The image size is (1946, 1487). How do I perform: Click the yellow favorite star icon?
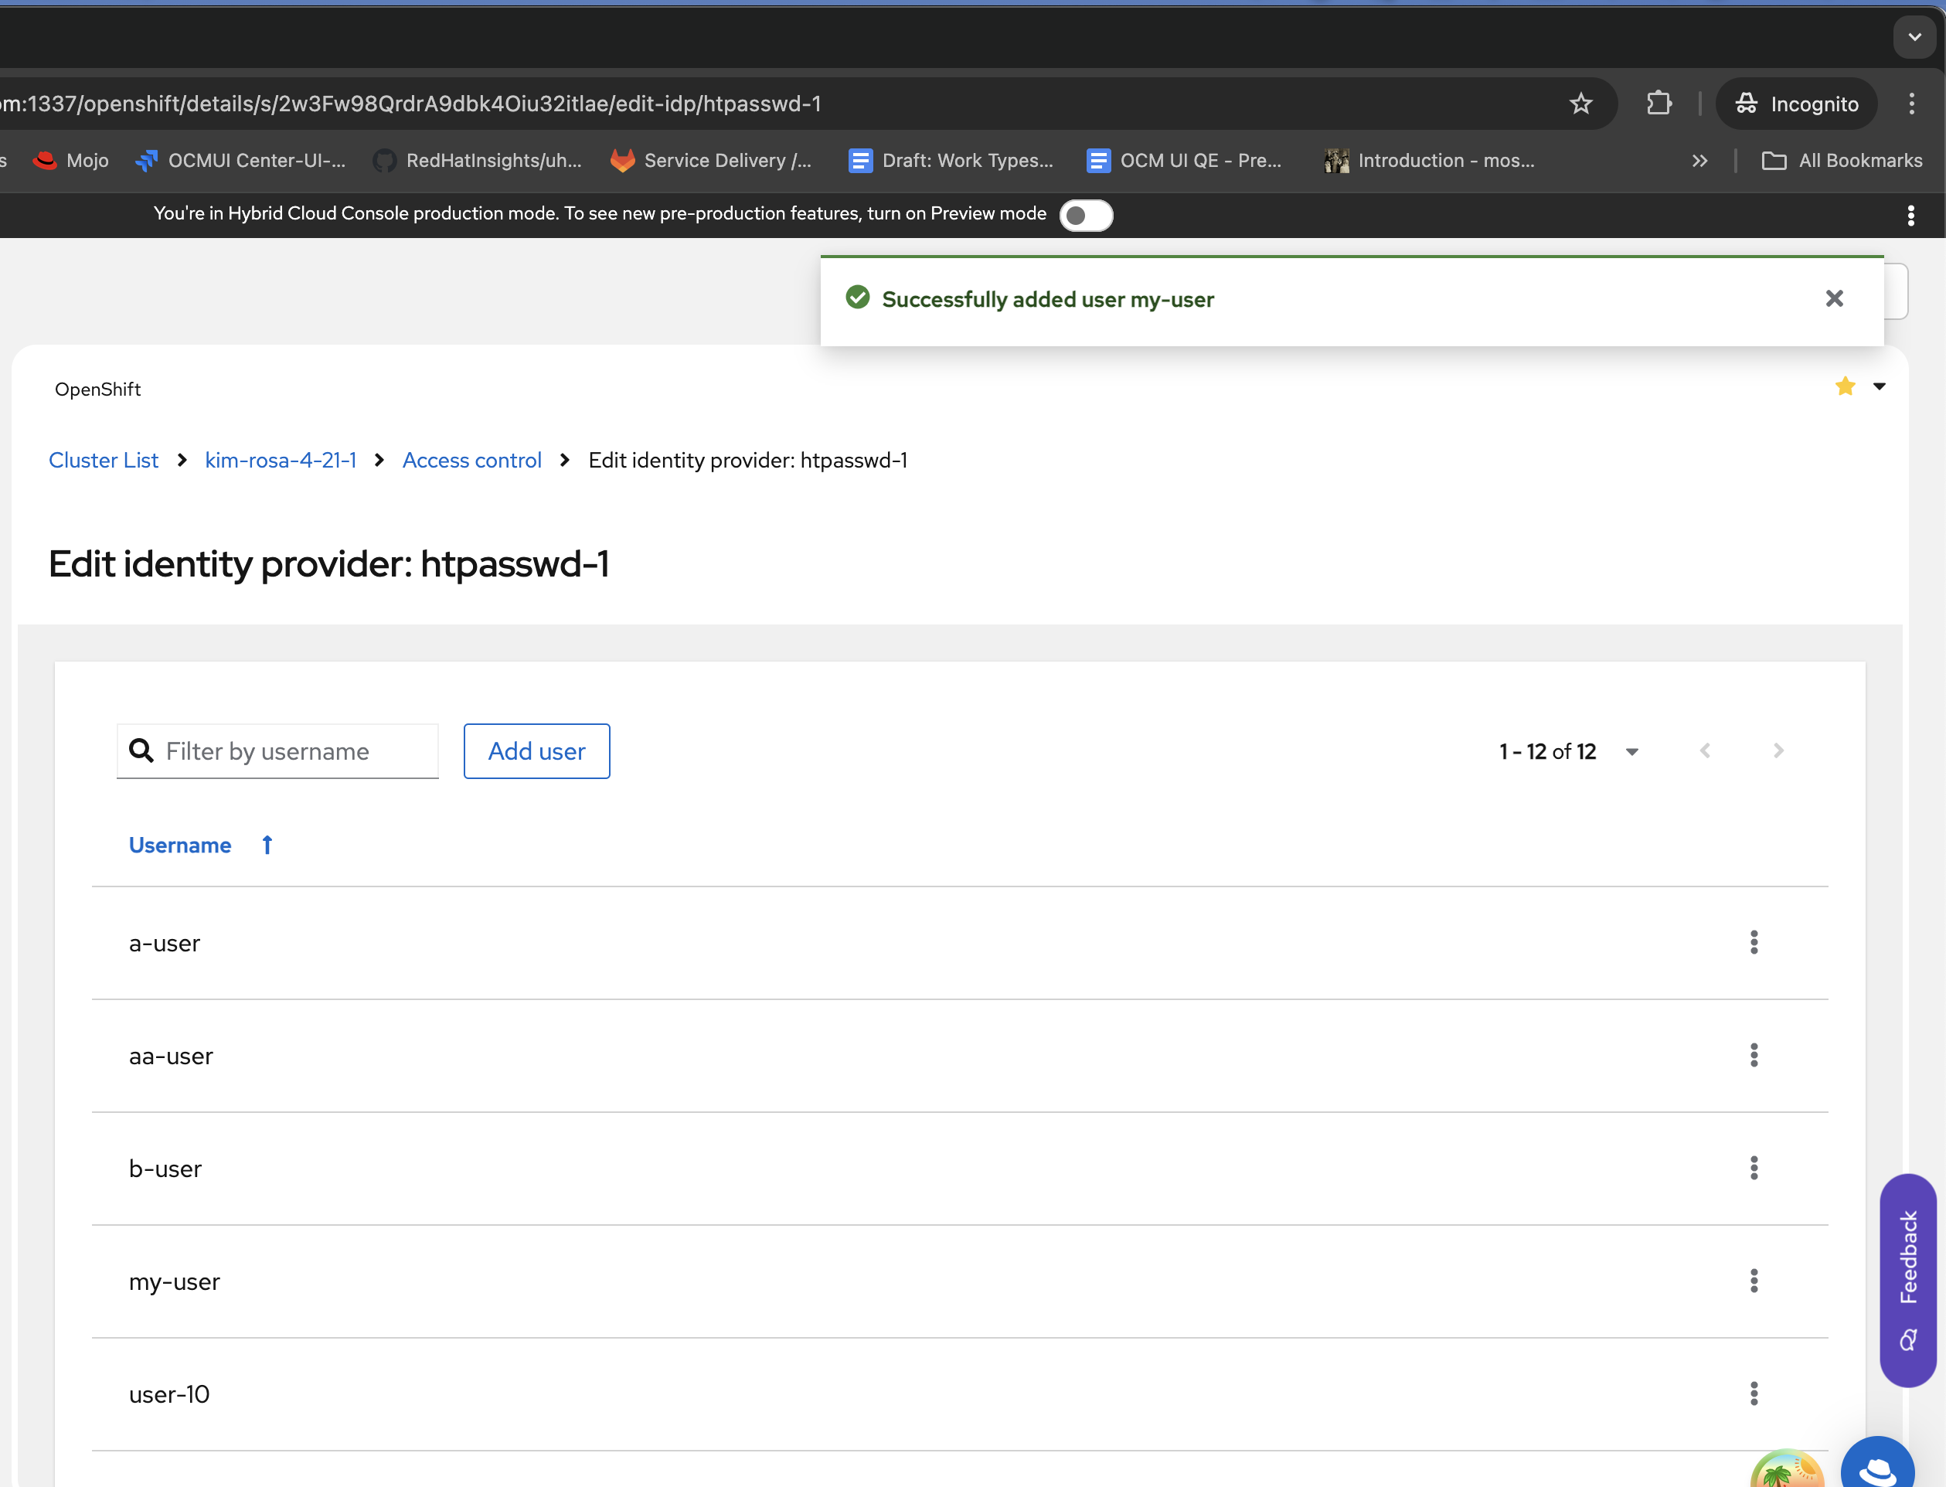point(1844,386)
